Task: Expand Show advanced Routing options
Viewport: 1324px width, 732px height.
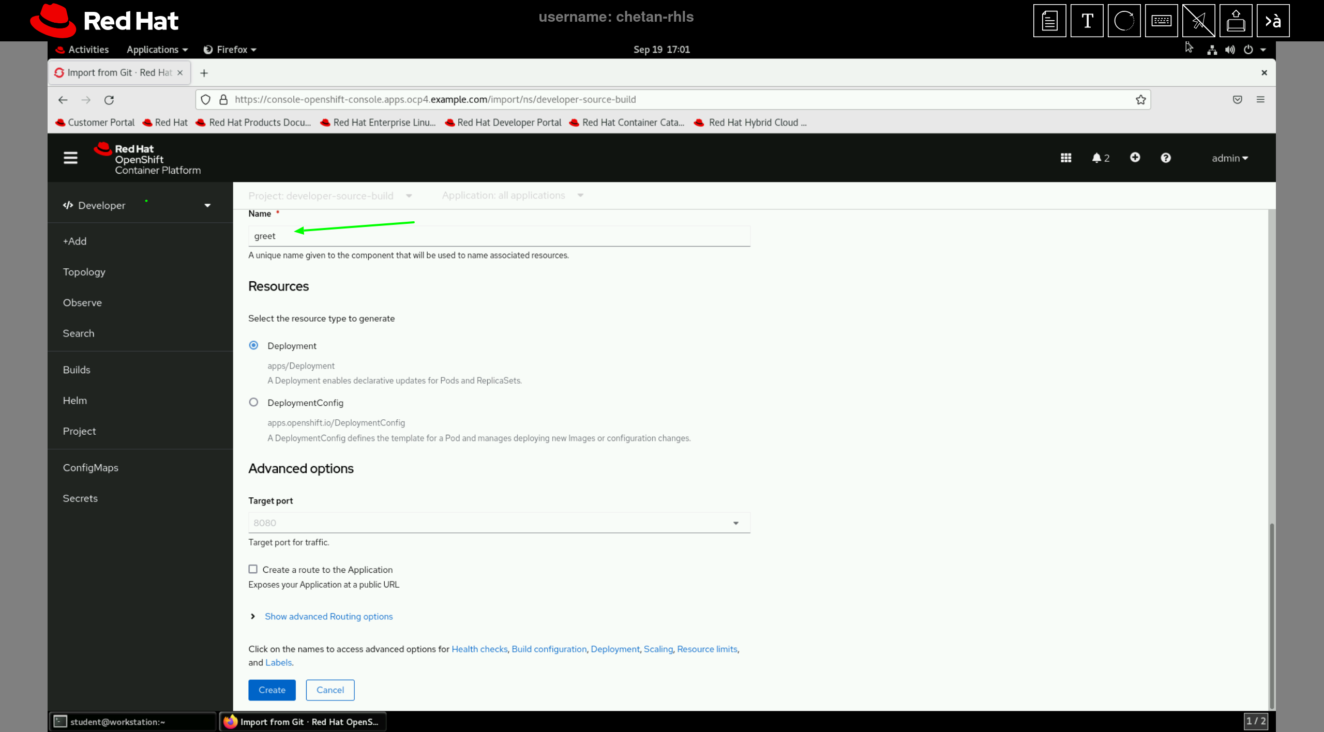Action: (328, 616)
